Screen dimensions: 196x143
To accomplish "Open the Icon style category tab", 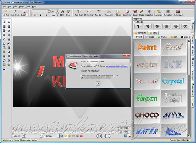I will [174, 37].
